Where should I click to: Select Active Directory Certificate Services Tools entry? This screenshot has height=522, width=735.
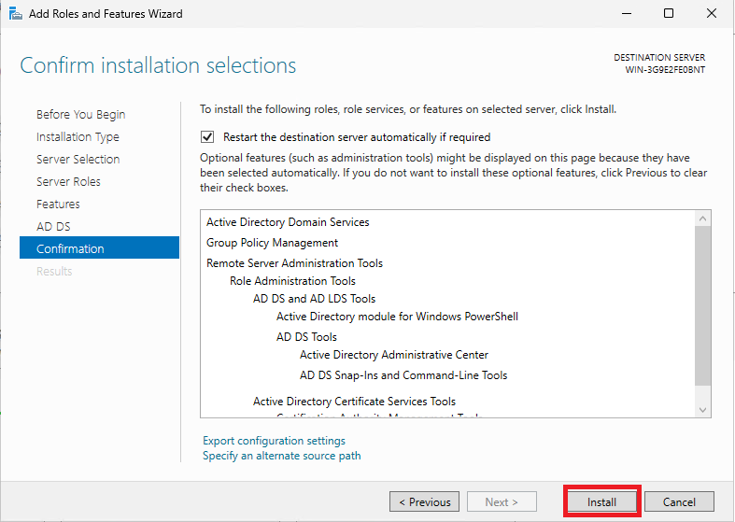click(354, 402)
